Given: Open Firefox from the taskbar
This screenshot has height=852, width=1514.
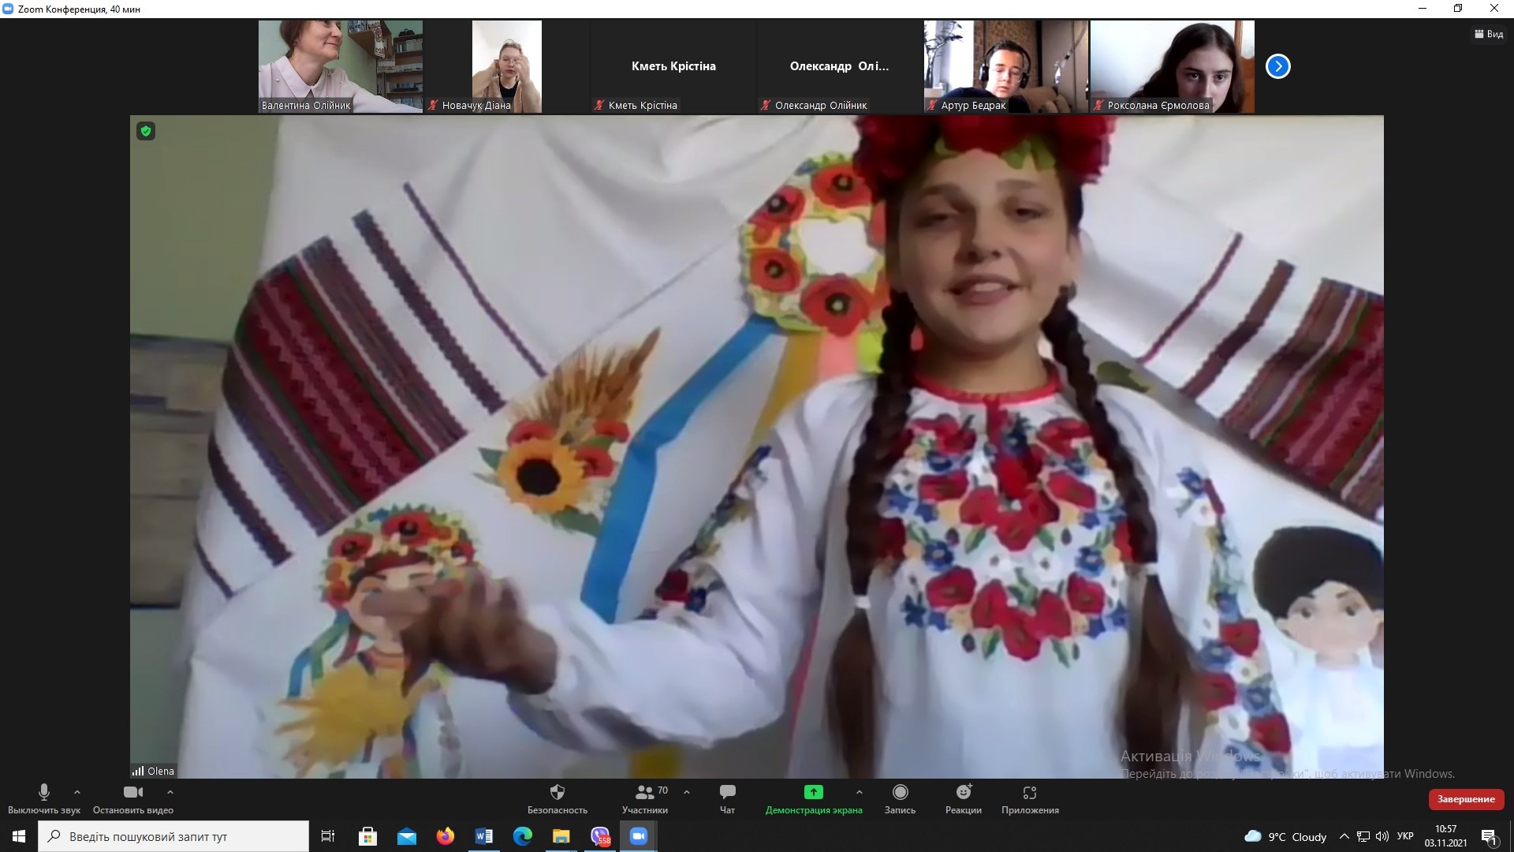Looking at the screenshot, I should pos(445,836).
